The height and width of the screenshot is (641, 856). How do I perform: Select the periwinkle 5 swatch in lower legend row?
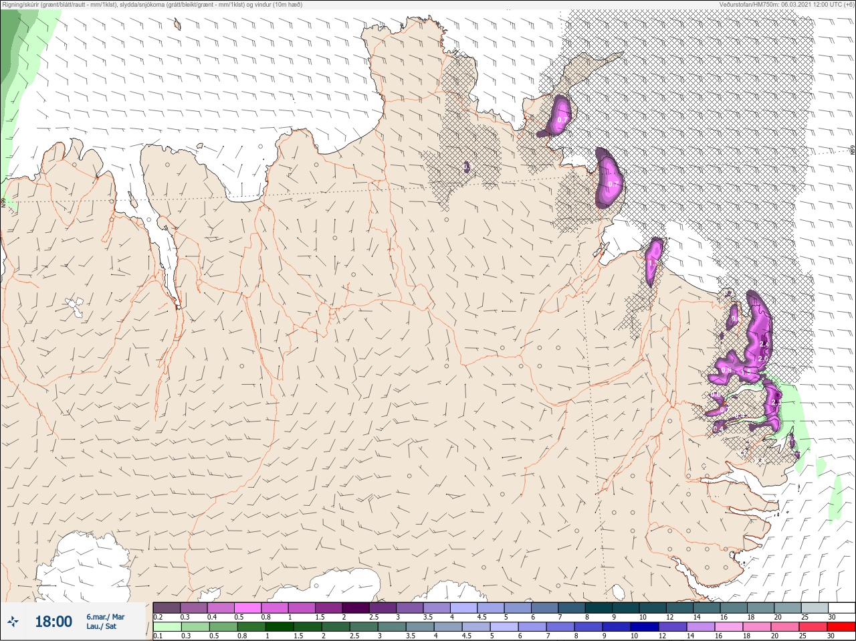504,628
